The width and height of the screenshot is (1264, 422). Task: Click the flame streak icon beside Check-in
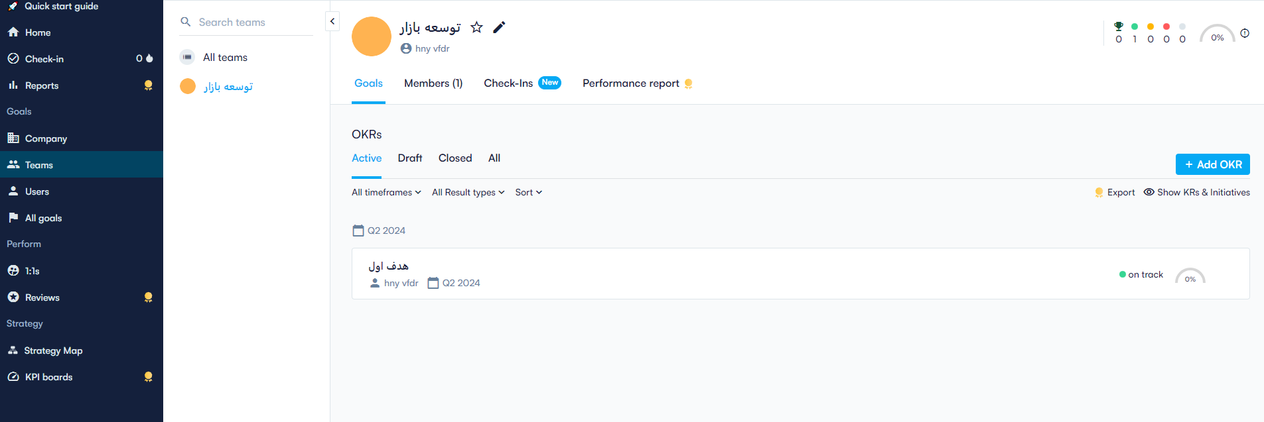tap(149, 58)
